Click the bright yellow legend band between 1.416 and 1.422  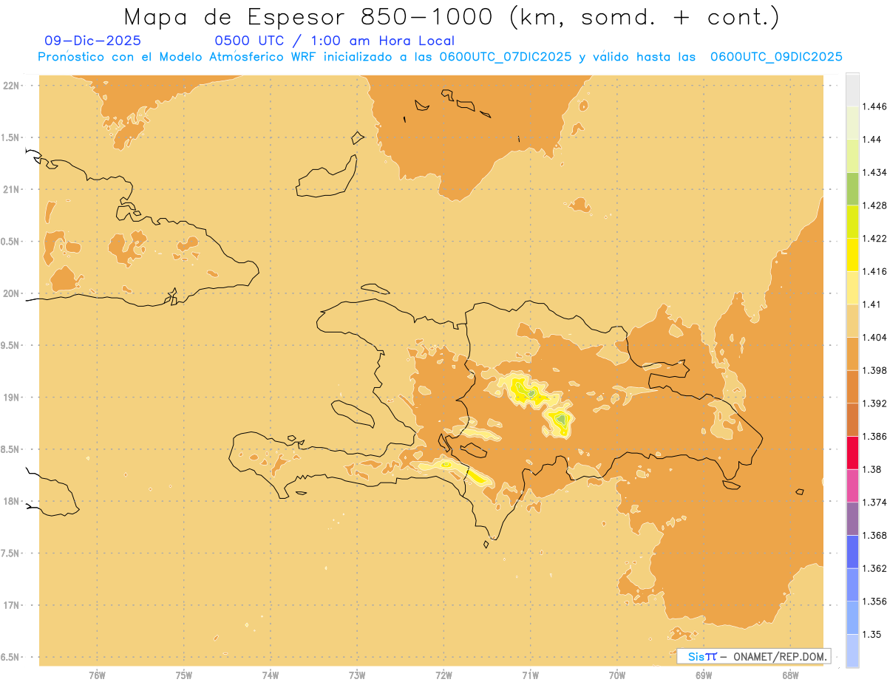click(852, 254)
